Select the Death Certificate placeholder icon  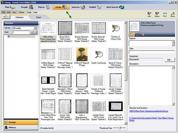click(x=99, y=54)
